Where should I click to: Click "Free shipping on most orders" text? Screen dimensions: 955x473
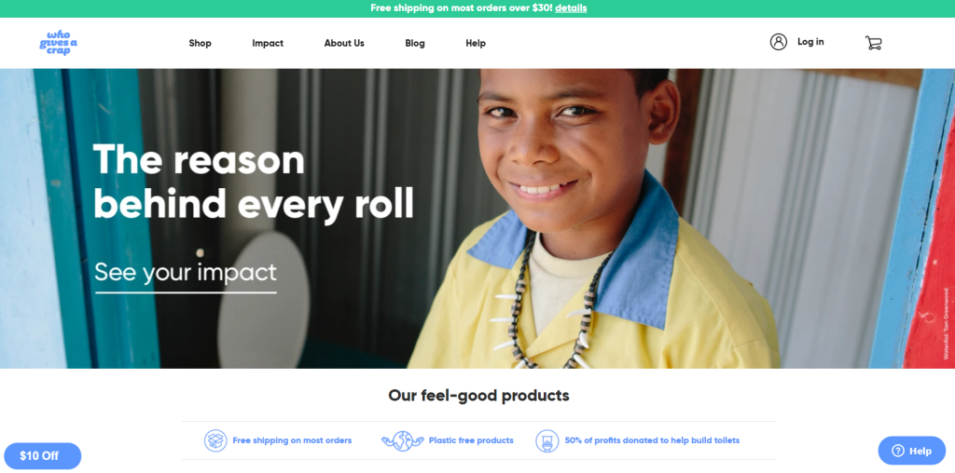pos(292,440)
